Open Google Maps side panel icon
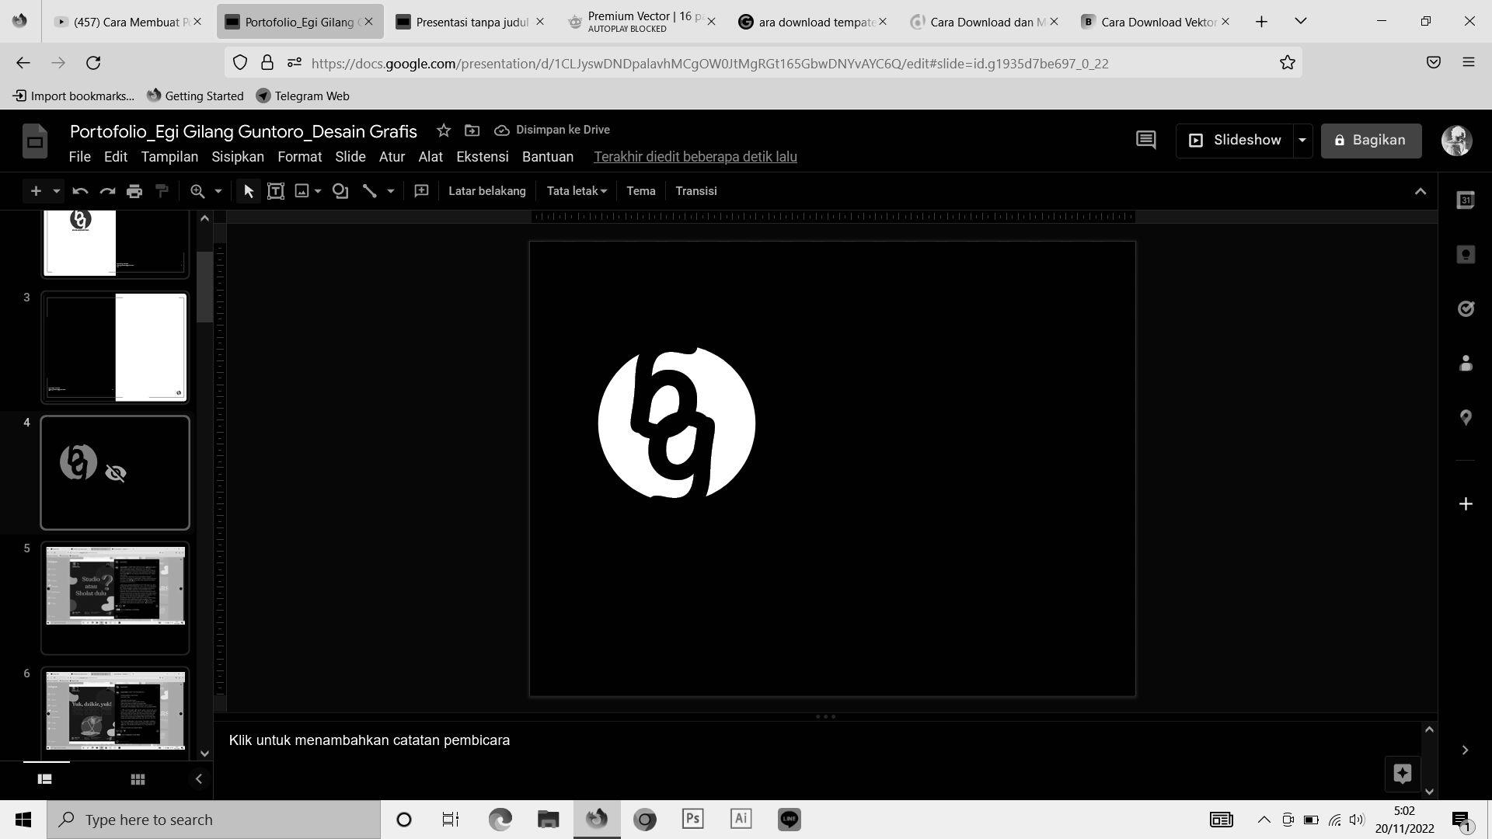The height and width of the screenshot is (839, 1492). pyautogui.click(x=1466, y=418)
